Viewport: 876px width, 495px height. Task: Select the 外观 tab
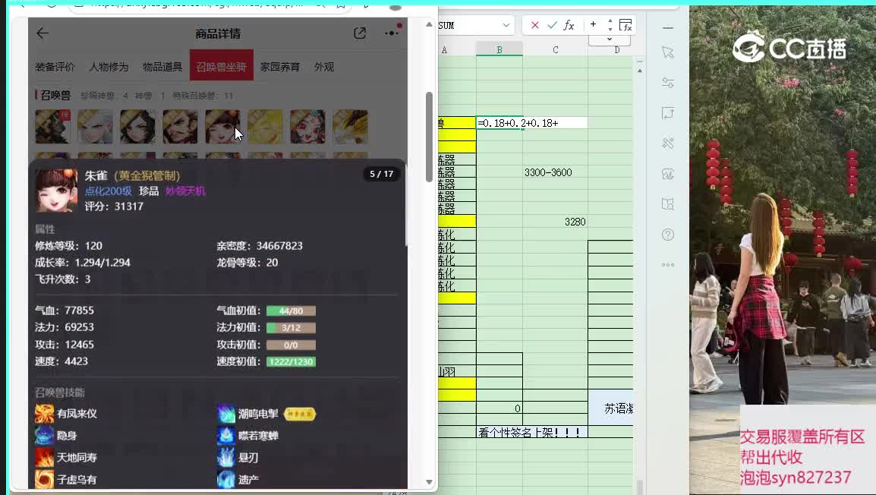324,67
